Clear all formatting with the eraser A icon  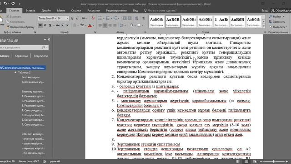[x=93, y=18]
